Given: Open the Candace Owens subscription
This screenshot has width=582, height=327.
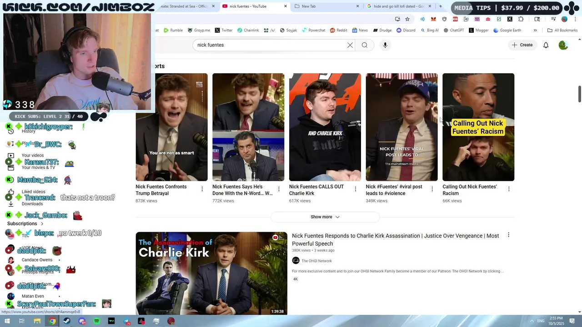Looking at the screenshot, I should (x=37, y=260).
